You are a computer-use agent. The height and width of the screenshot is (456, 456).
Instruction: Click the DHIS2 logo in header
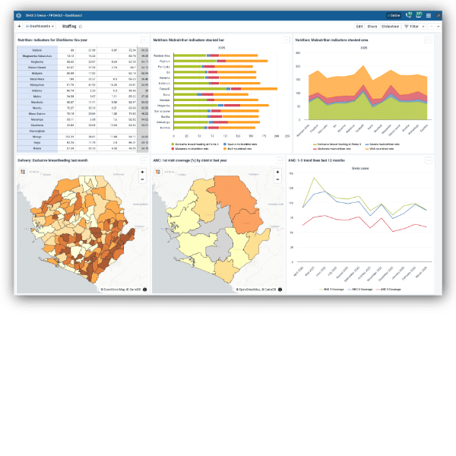coord(18,15)
